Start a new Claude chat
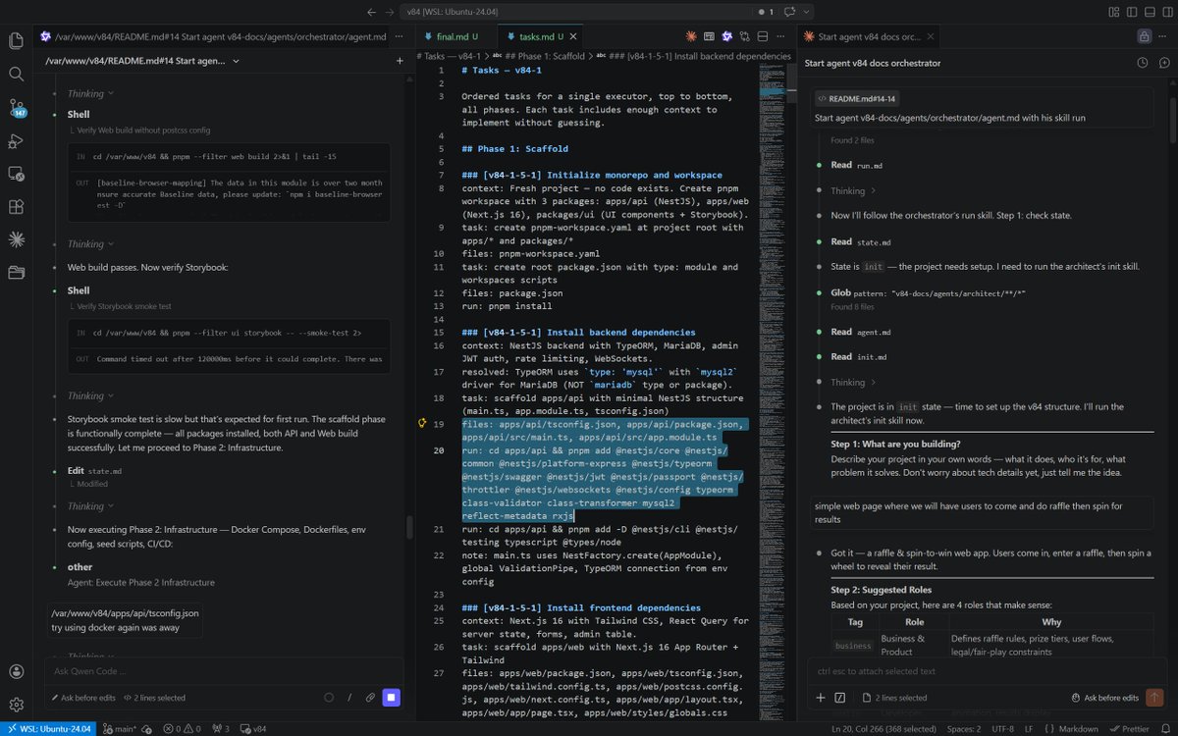1178x736 pixels. tap(1164, 62)
